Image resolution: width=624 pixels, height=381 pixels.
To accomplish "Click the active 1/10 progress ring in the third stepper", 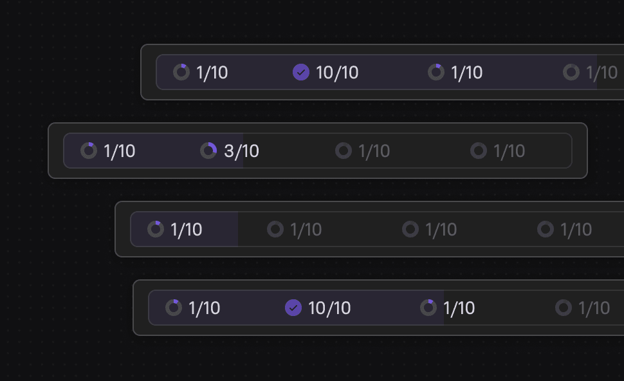I will click(154, 229).
